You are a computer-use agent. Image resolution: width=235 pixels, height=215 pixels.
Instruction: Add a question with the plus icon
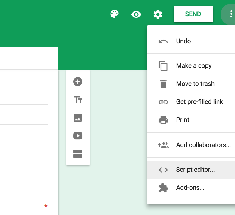pos(78,82)
